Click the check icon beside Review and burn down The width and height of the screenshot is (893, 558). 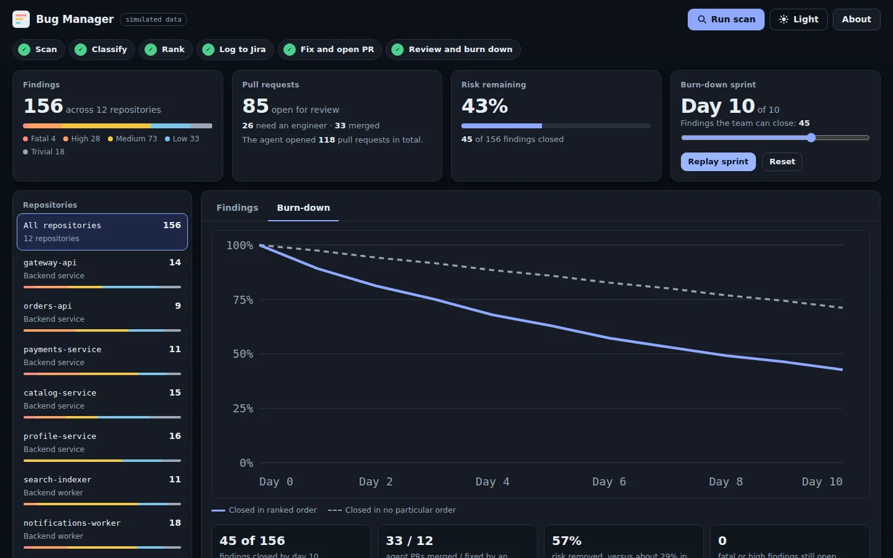(x=398, y=50)
